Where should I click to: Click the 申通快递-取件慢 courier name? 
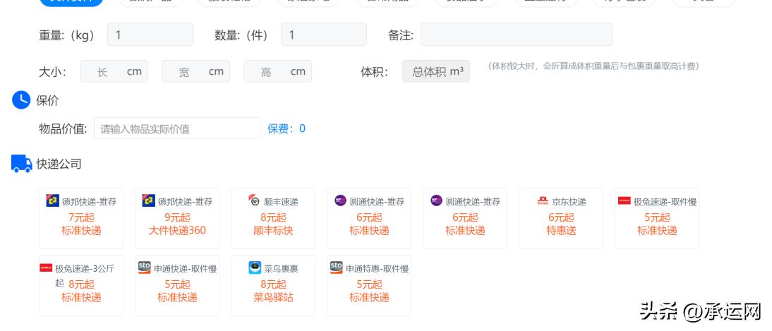coord(185,269)
